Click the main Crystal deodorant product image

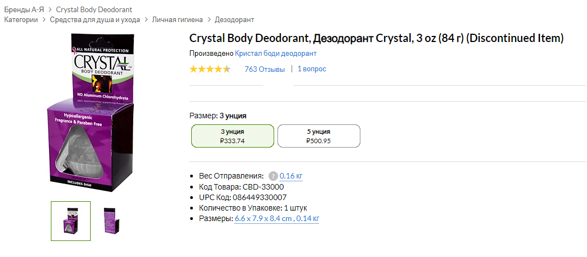click(88, 111)
